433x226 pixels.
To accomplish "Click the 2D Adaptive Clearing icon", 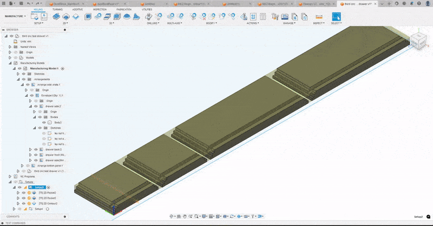I will pyautogui.click(x=56, y=17).
